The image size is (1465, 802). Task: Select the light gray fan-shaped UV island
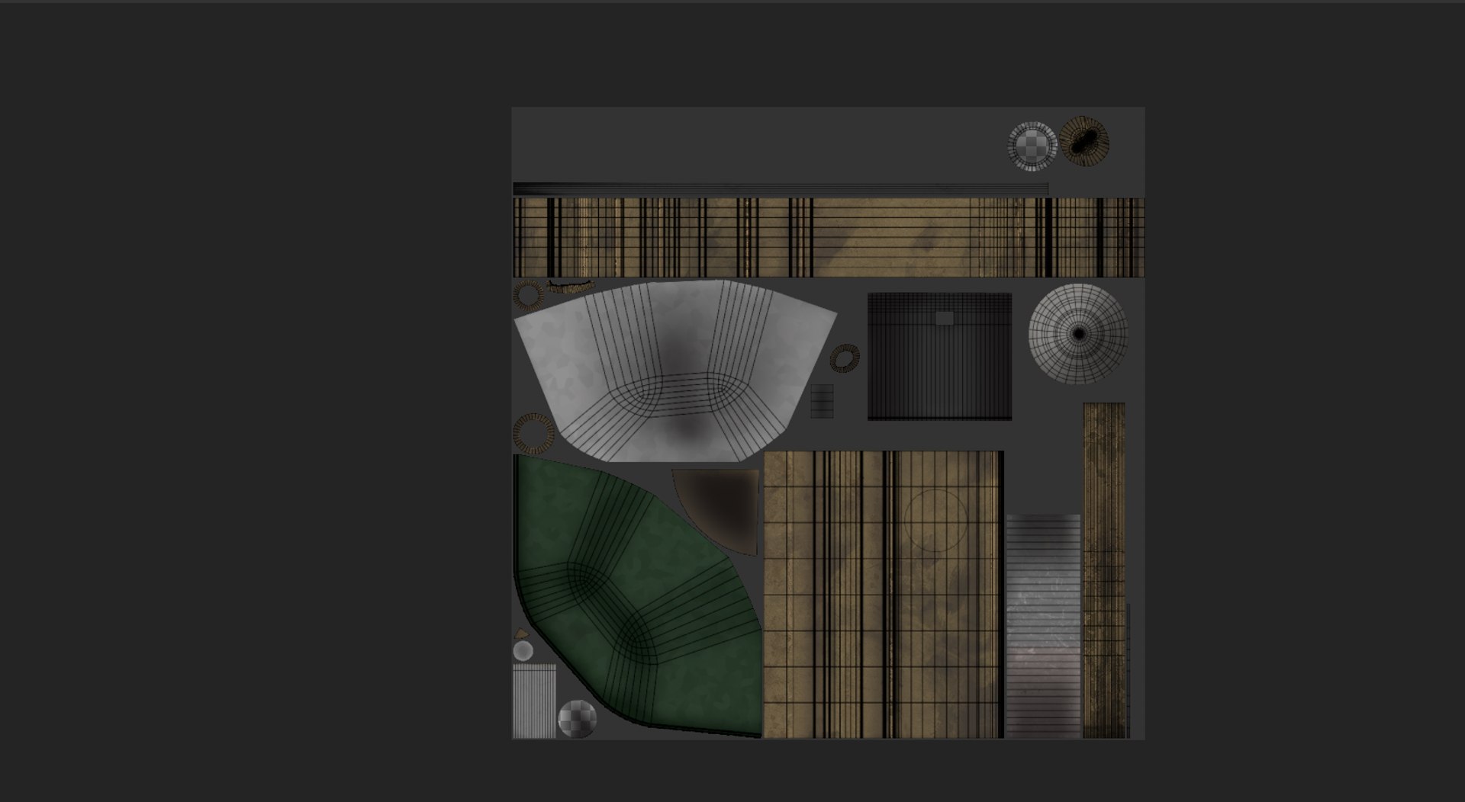pos(675,371)
